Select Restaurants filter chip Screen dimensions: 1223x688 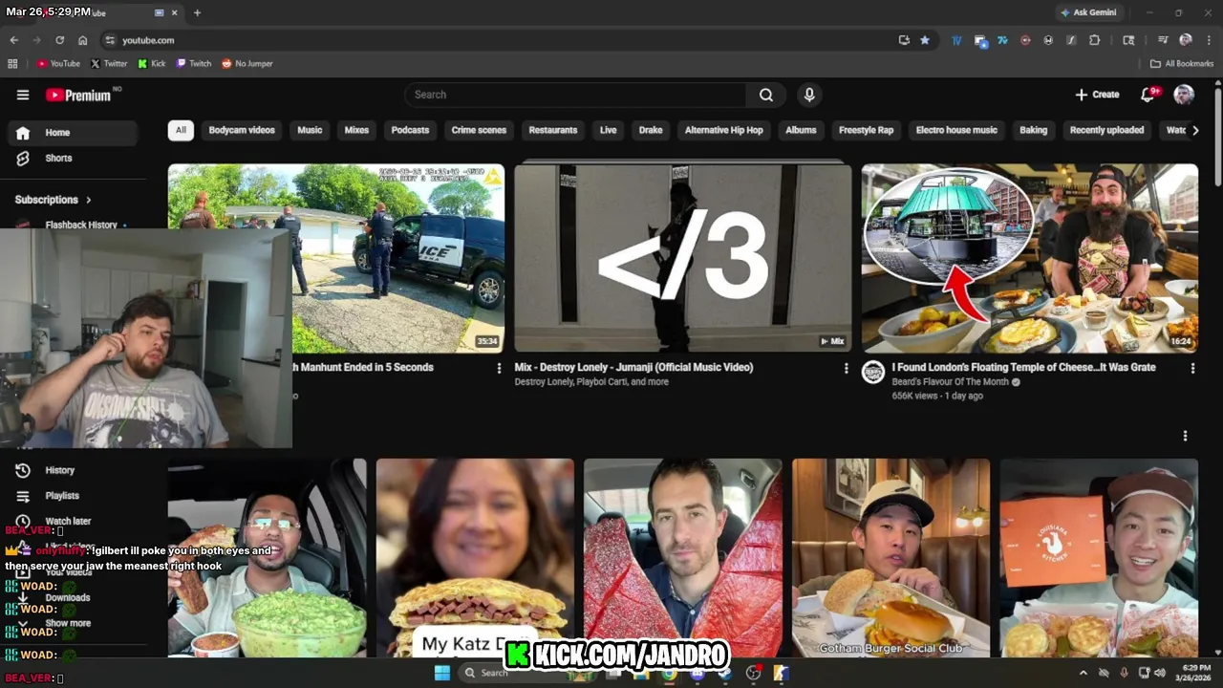pos(553,130)
